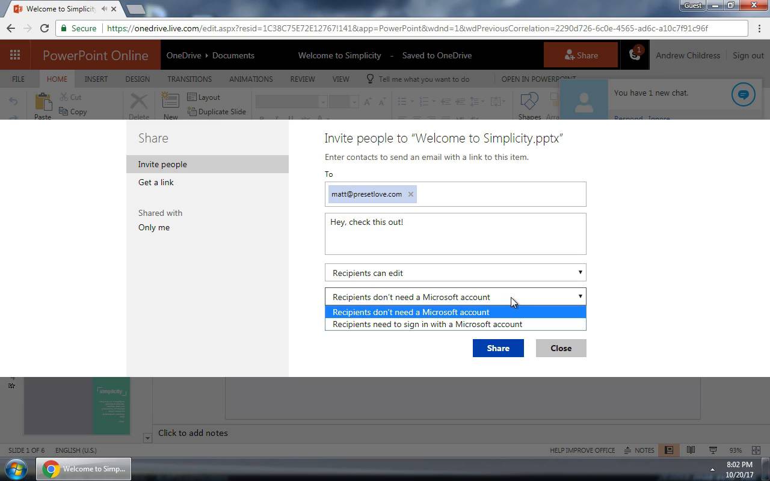The image size is (770, 481).
Task: Click HELP IMPROVE OFFICE in status bar
Action: coord(582,450)
